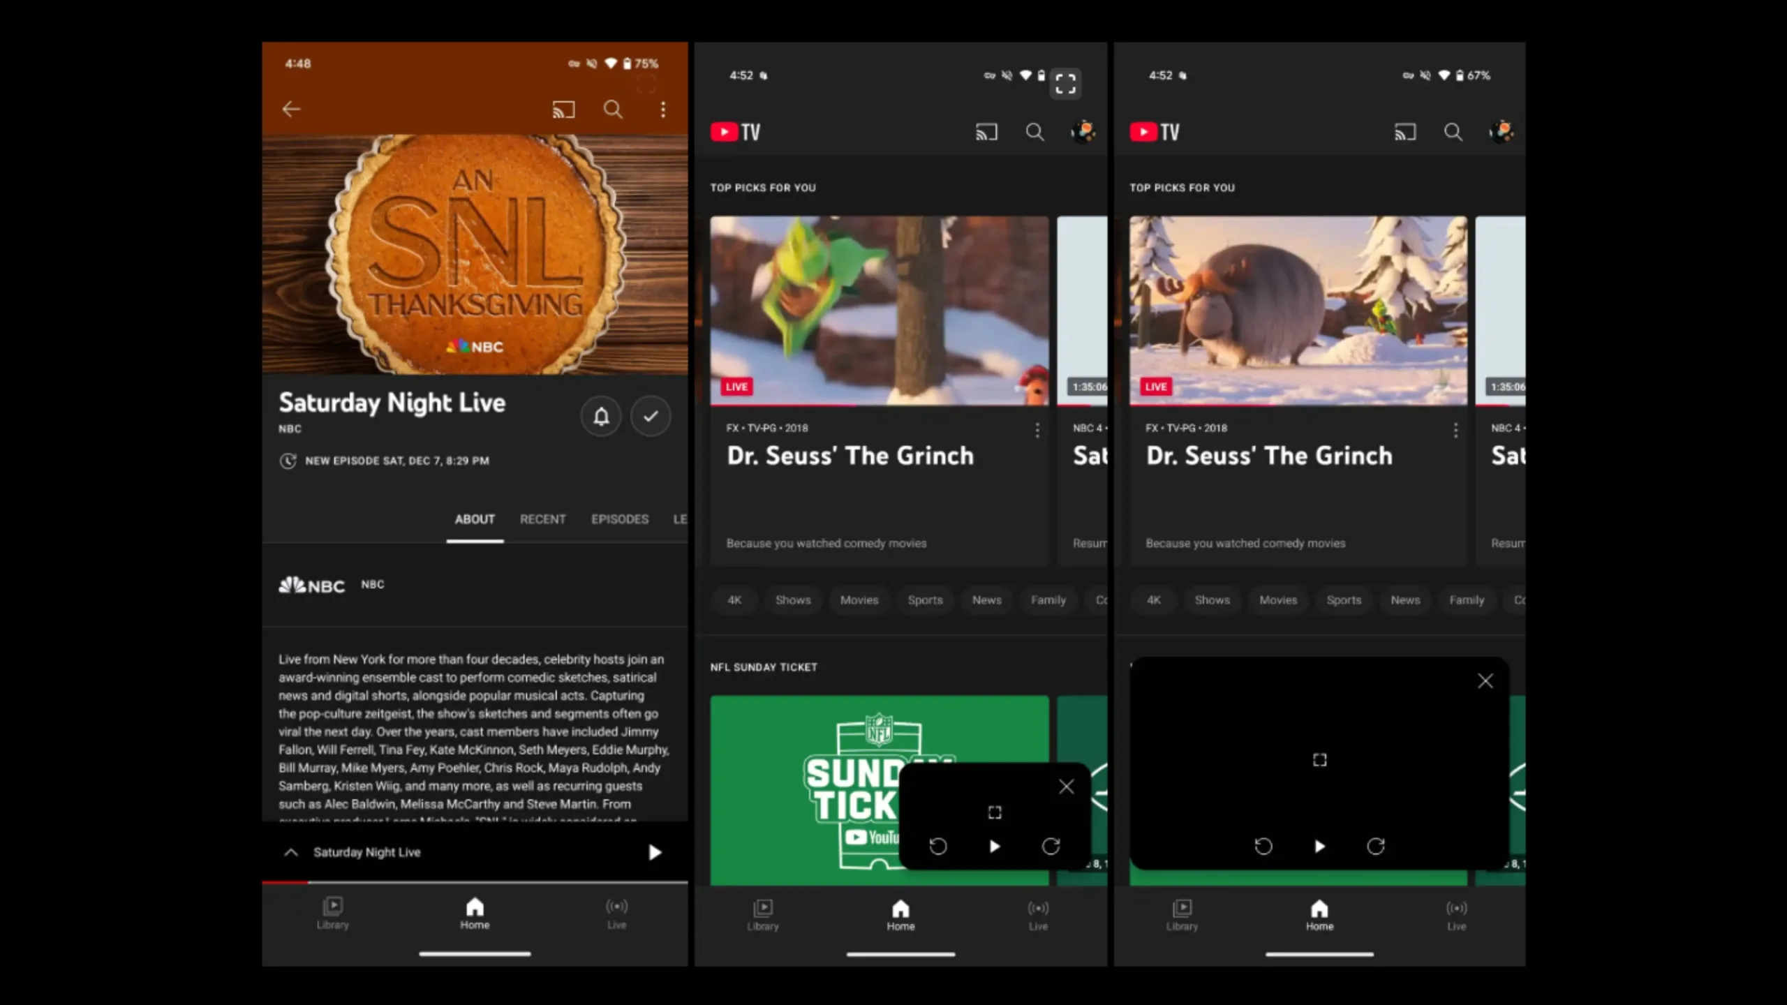This screenshot has height=1005, width=1787.
Task: Close the large picture-in-picture player
Action: [x=1485, y=681]
